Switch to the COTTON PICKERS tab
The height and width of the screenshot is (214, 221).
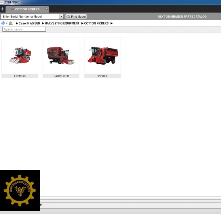(27, 9)
